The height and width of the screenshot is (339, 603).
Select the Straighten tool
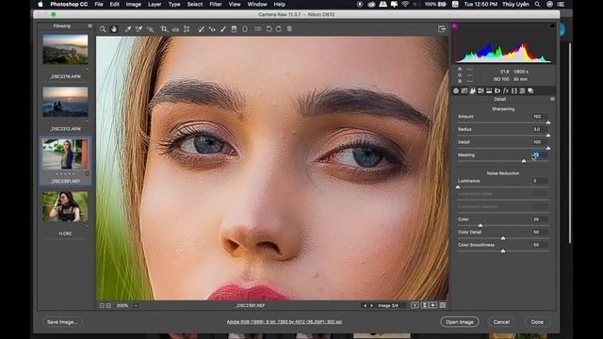pos(175,29)
